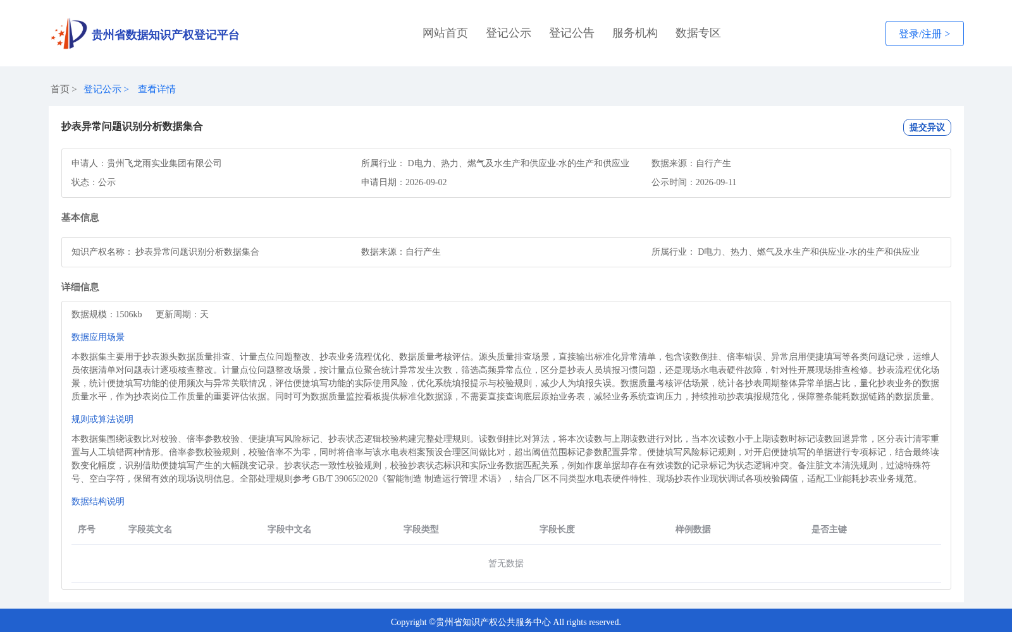Viewport: 1012px width, 632px height.
Task: Click the 数据规模：1506kb value
Action: click(107, 314)
